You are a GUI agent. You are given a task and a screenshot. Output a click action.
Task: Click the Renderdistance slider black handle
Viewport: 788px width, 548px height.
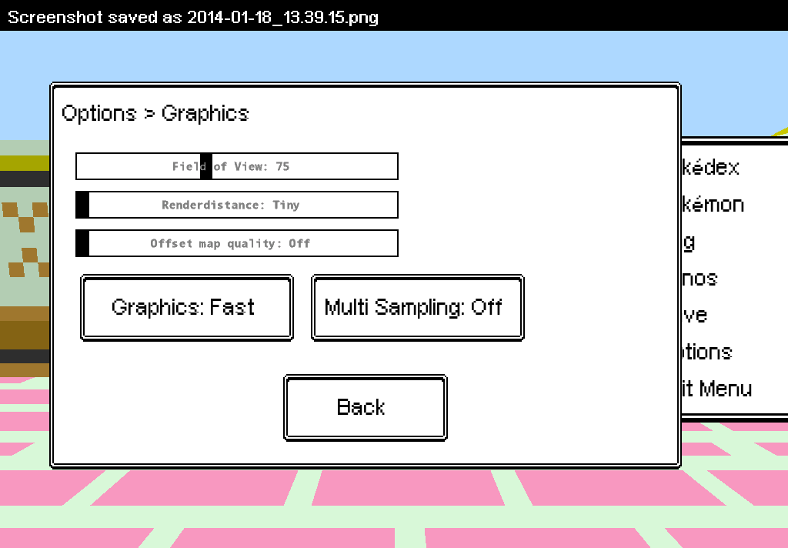tap(82, 205)
